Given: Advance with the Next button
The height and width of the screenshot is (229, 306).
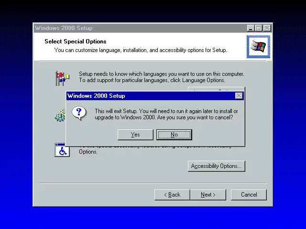Looking at the screenshot, I should 208,195.
